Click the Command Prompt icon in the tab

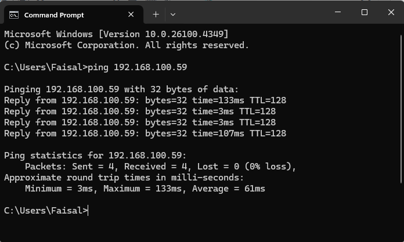(14, 15)
